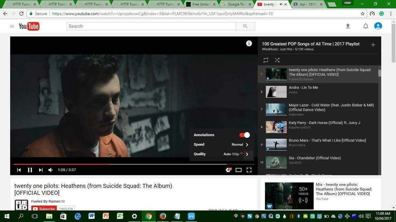Screen dimensions: 396x222
Task: Show video info card icon
Action: click(x=249, y=43)
